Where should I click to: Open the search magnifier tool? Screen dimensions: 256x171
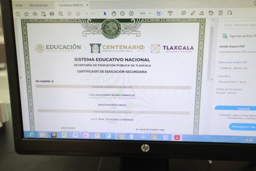click(x=61, y=14)
